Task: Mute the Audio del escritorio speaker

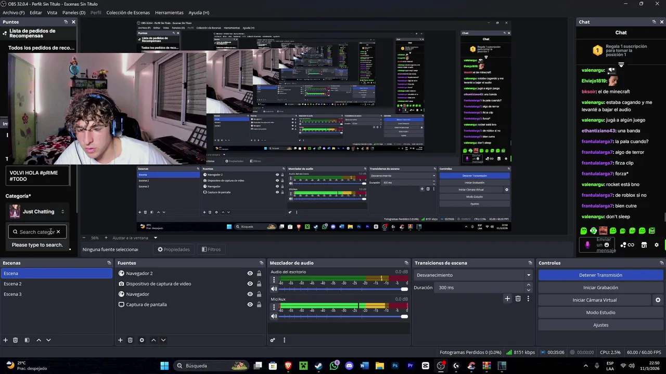Action: tap(274, 289)
